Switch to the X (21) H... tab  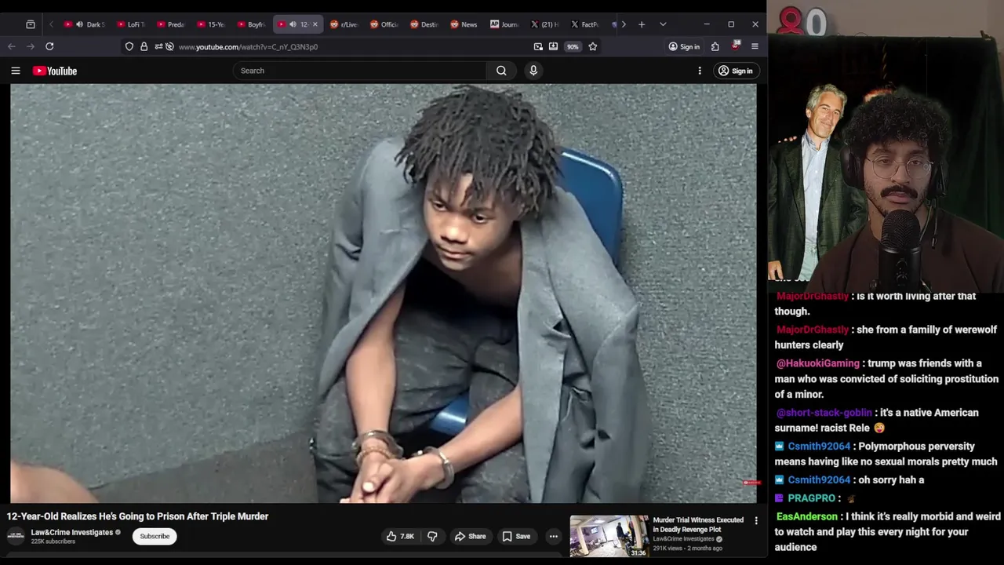(545, 24)
